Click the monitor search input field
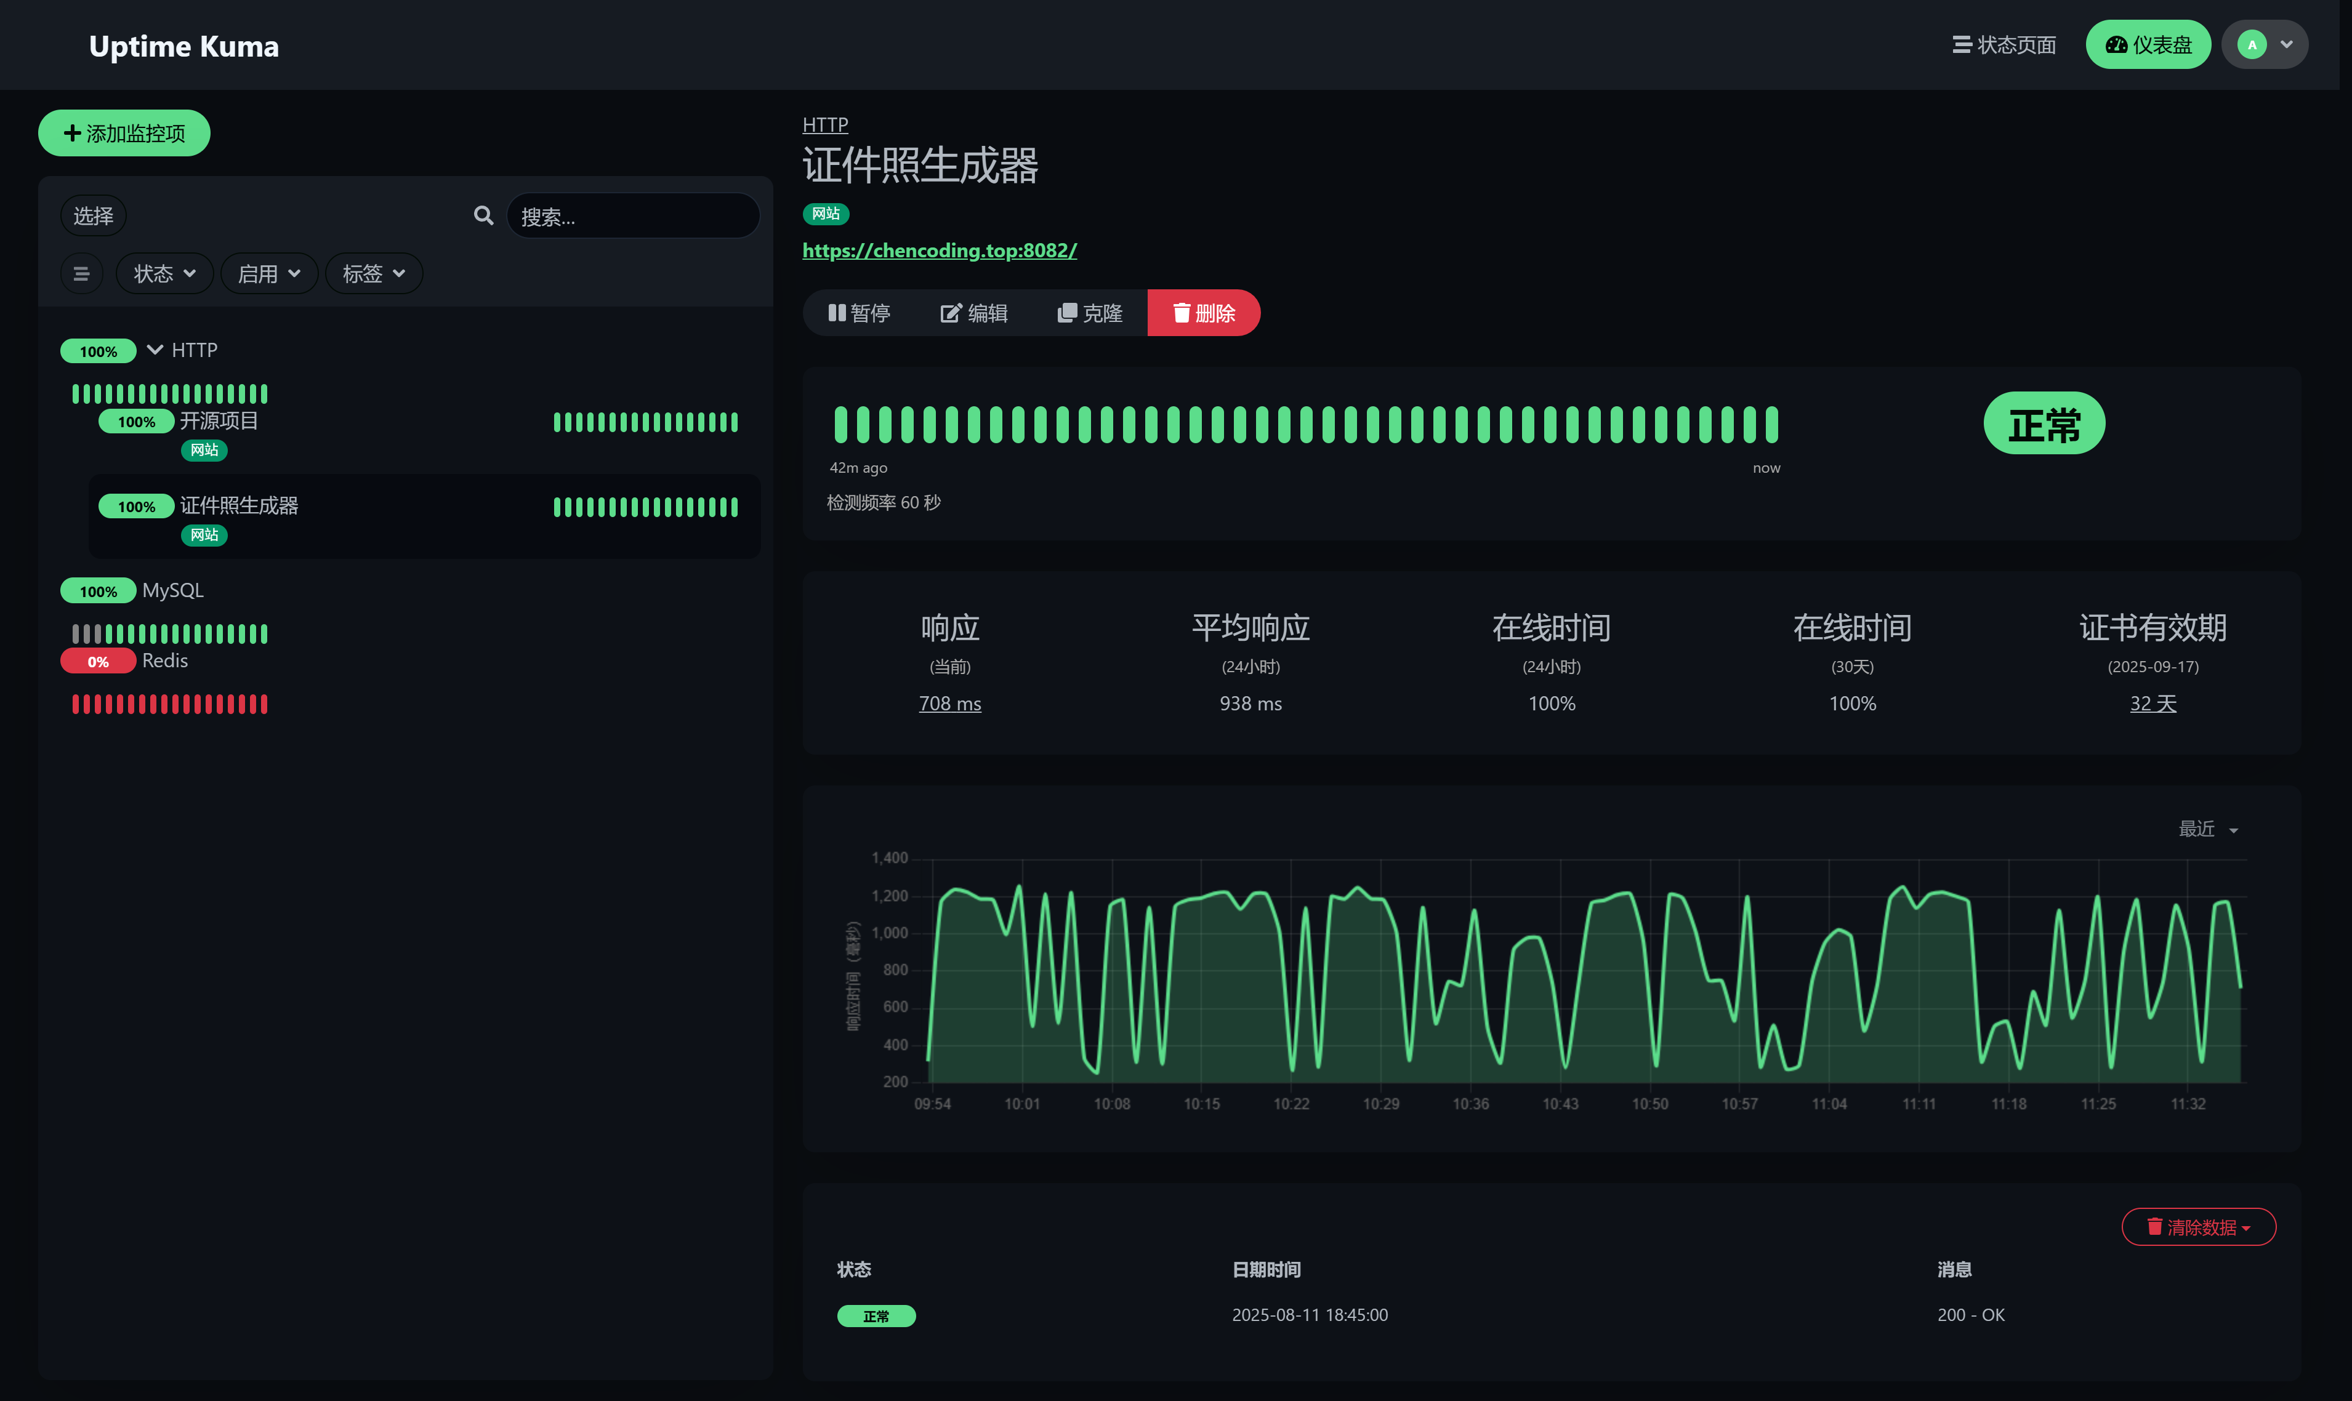This screenshot has width=2352, height=1401. click(632, 216)
